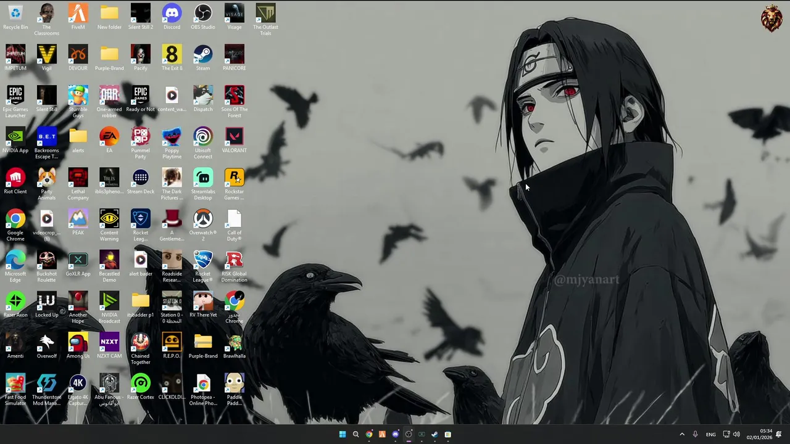Select the Pummel Party icon
The height and width of the screenshot is (444, 790).
[141, 143]
